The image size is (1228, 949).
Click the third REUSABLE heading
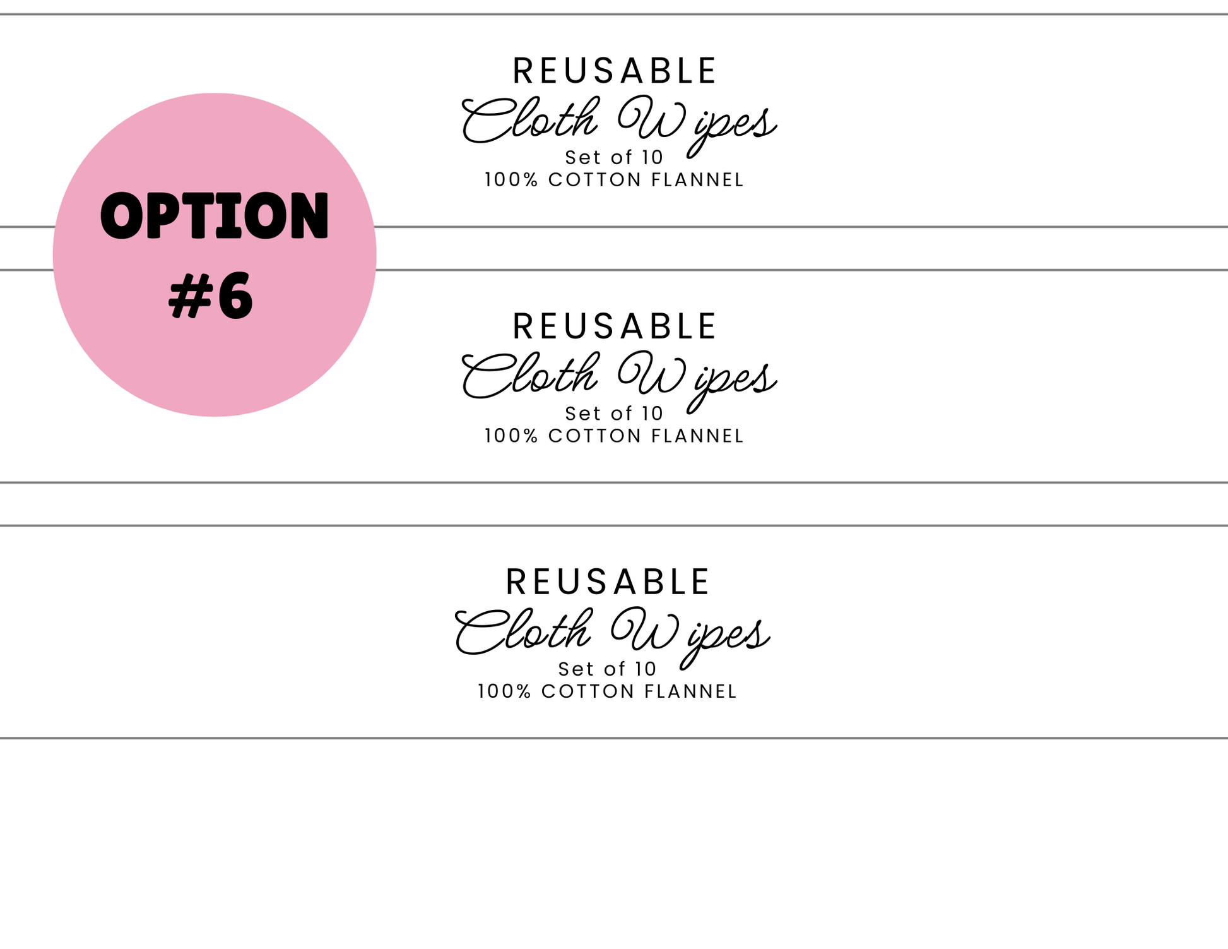(608, 582)
